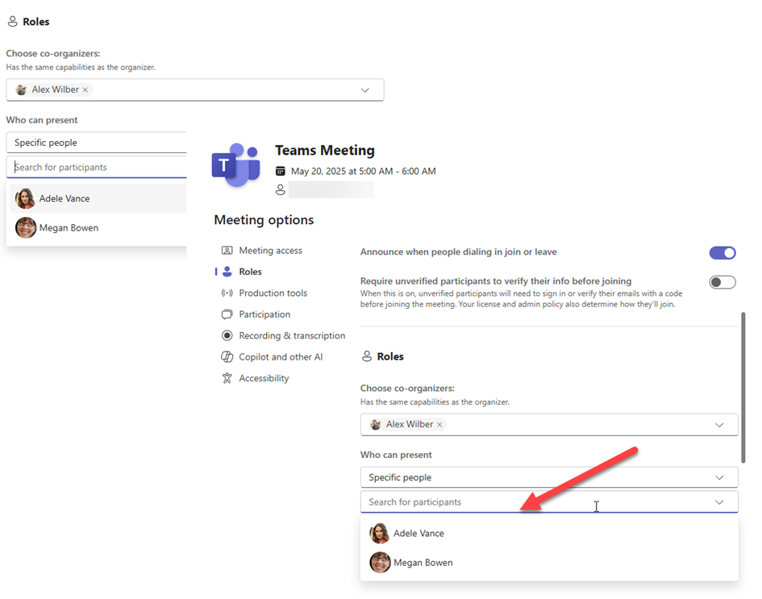Open the Specific people dropdown in main panel
762x599 pixels.
point(549,477)
